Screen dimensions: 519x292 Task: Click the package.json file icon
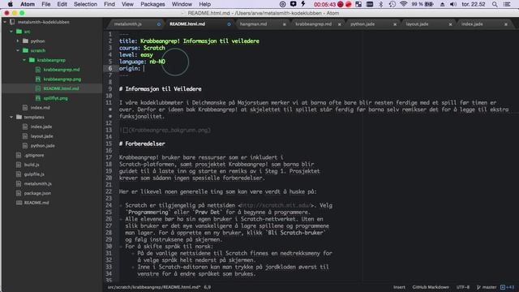tap(19, 193)
